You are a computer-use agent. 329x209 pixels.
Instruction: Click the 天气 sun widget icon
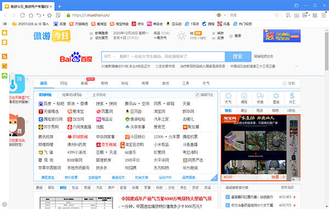[228, 98]
